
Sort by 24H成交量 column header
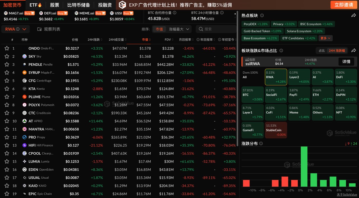[x=118, y=40]
